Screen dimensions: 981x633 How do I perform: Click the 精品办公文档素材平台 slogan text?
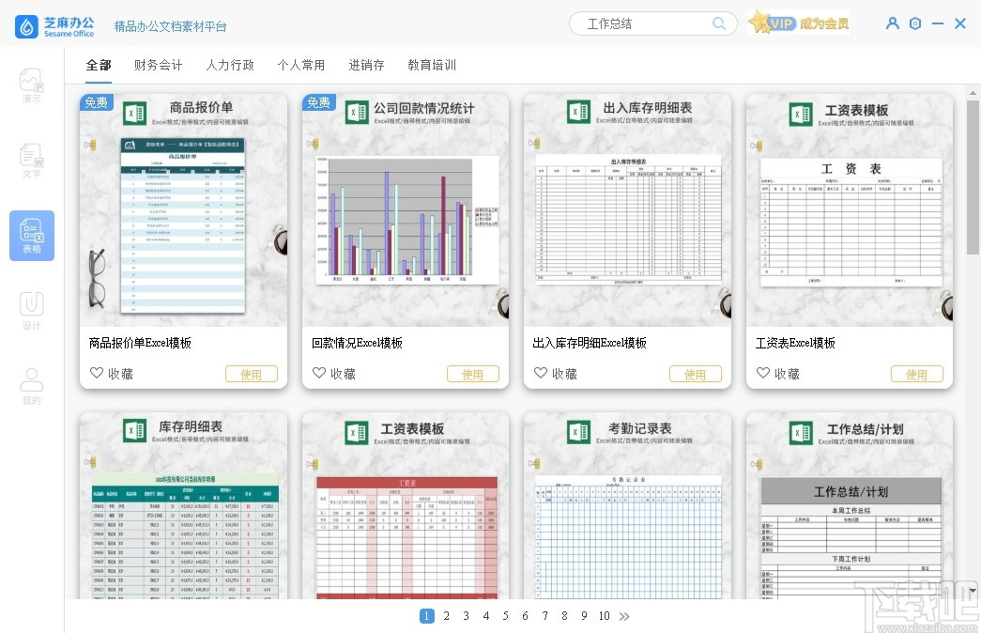click(x=170, y=26)
